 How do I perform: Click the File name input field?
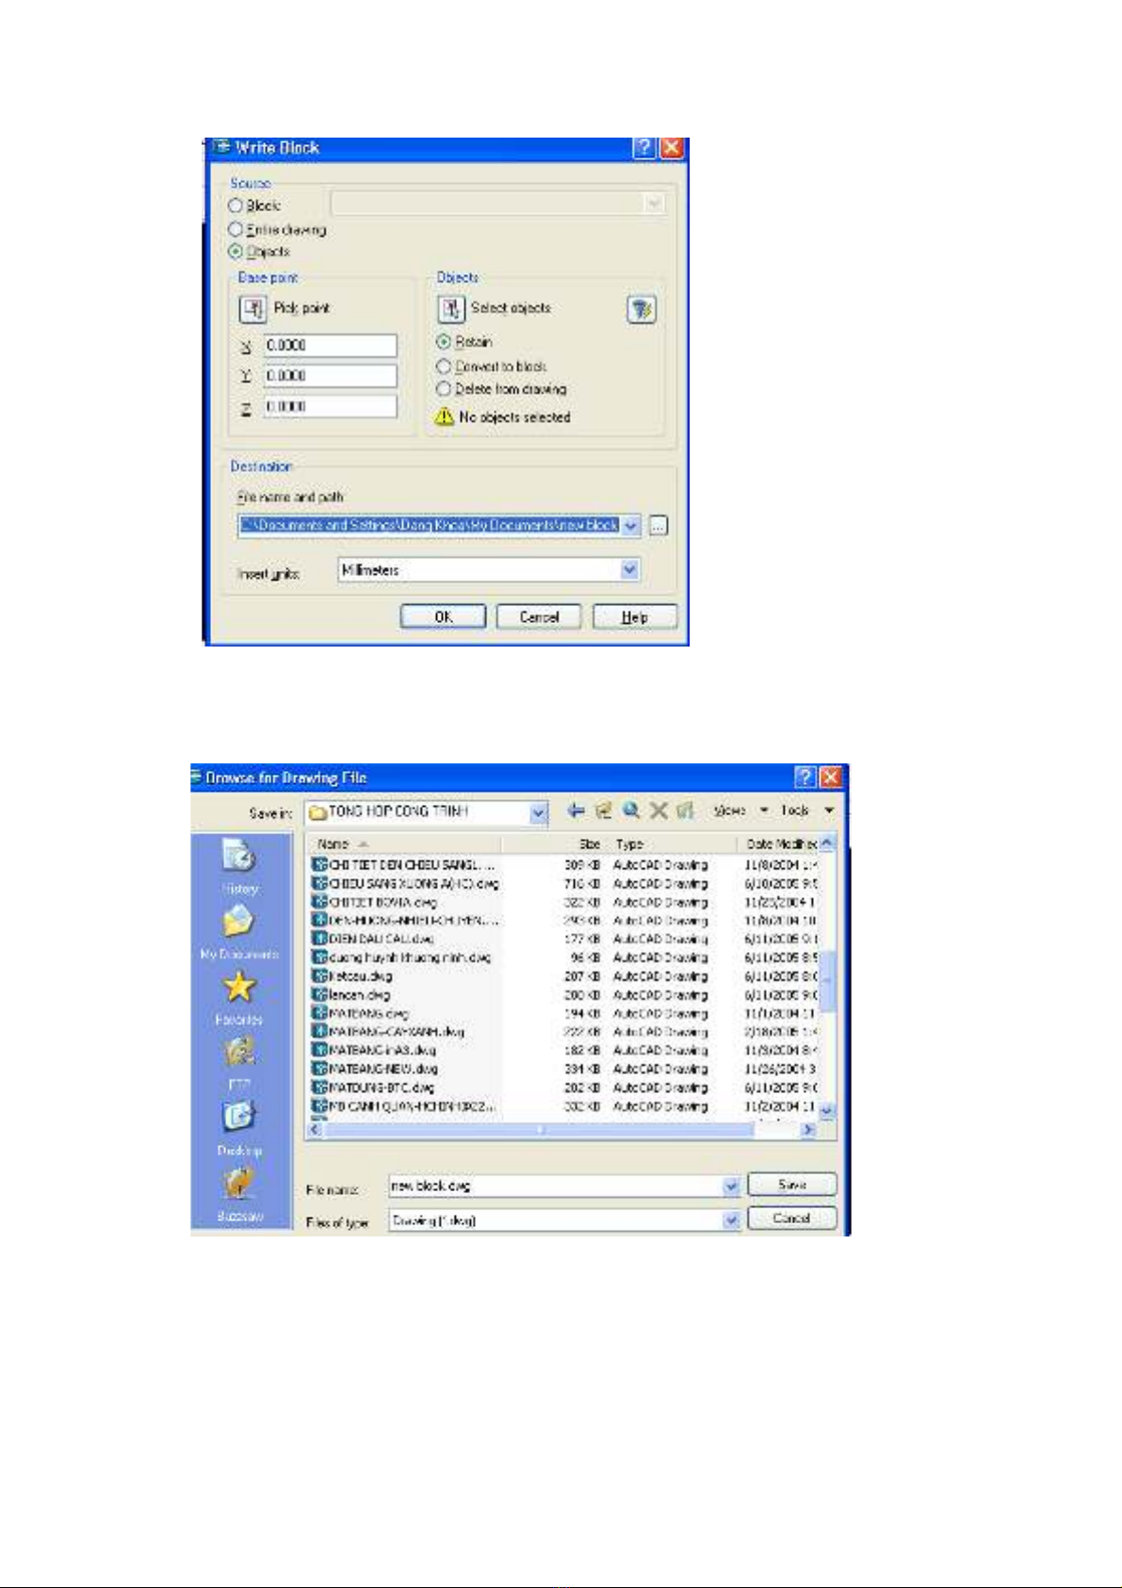tap(556, 1187)
